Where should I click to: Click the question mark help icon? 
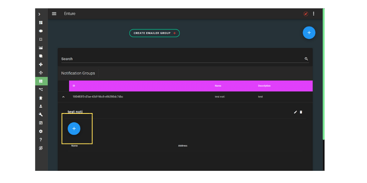[x=41, y=139]
